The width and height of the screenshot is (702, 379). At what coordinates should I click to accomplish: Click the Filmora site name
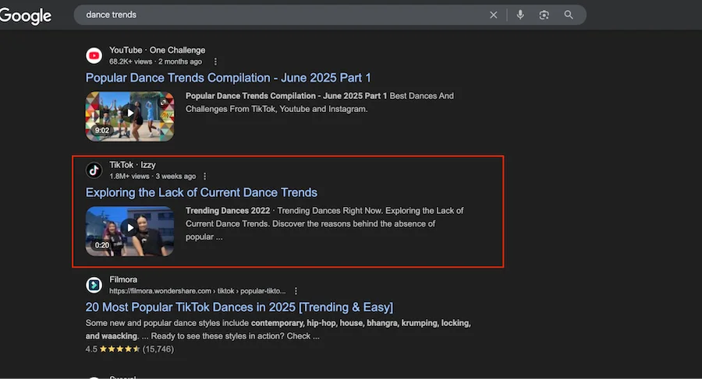pos(123,280)
